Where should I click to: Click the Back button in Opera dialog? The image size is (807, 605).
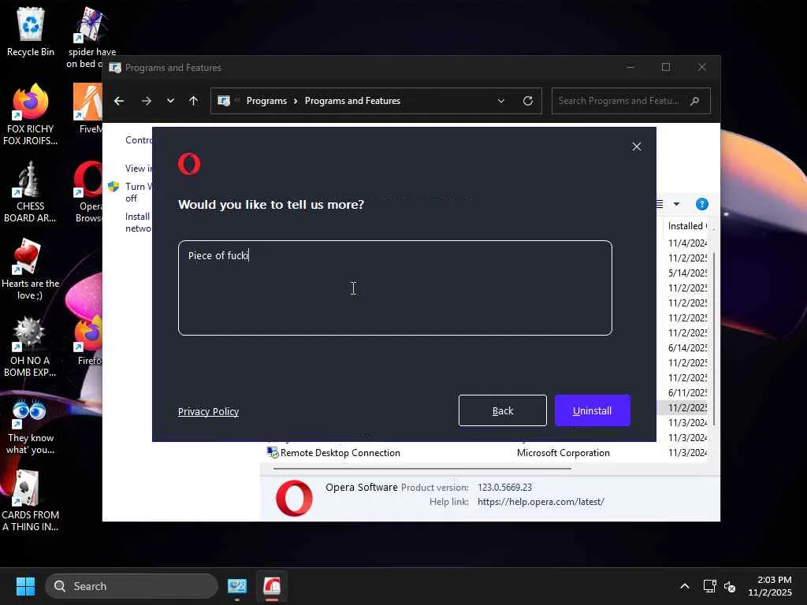tap(502, 410)
